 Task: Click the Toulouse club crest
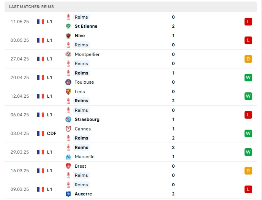click(68, 82)
